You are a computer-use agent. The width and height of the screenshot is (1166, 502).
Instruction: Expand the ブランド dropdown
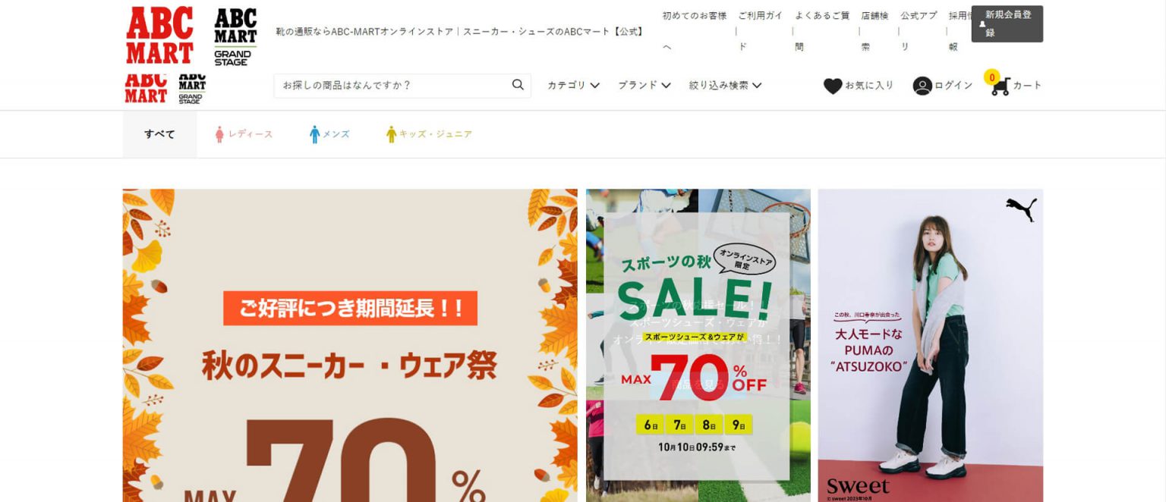click(x=644, y=85)
